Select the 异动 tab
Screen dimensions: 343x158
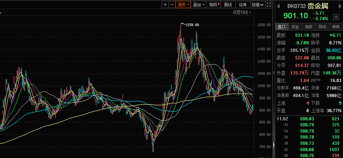tap(322, 27)
